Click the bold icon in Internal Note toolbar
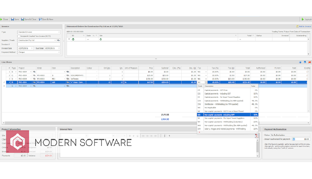The height and width of the screenshot is (179, 312). 129,136
